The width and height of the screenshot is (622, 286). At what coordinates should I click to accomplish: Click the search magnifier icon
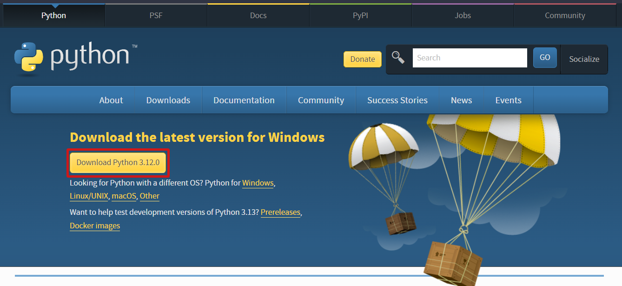(398, 57)
